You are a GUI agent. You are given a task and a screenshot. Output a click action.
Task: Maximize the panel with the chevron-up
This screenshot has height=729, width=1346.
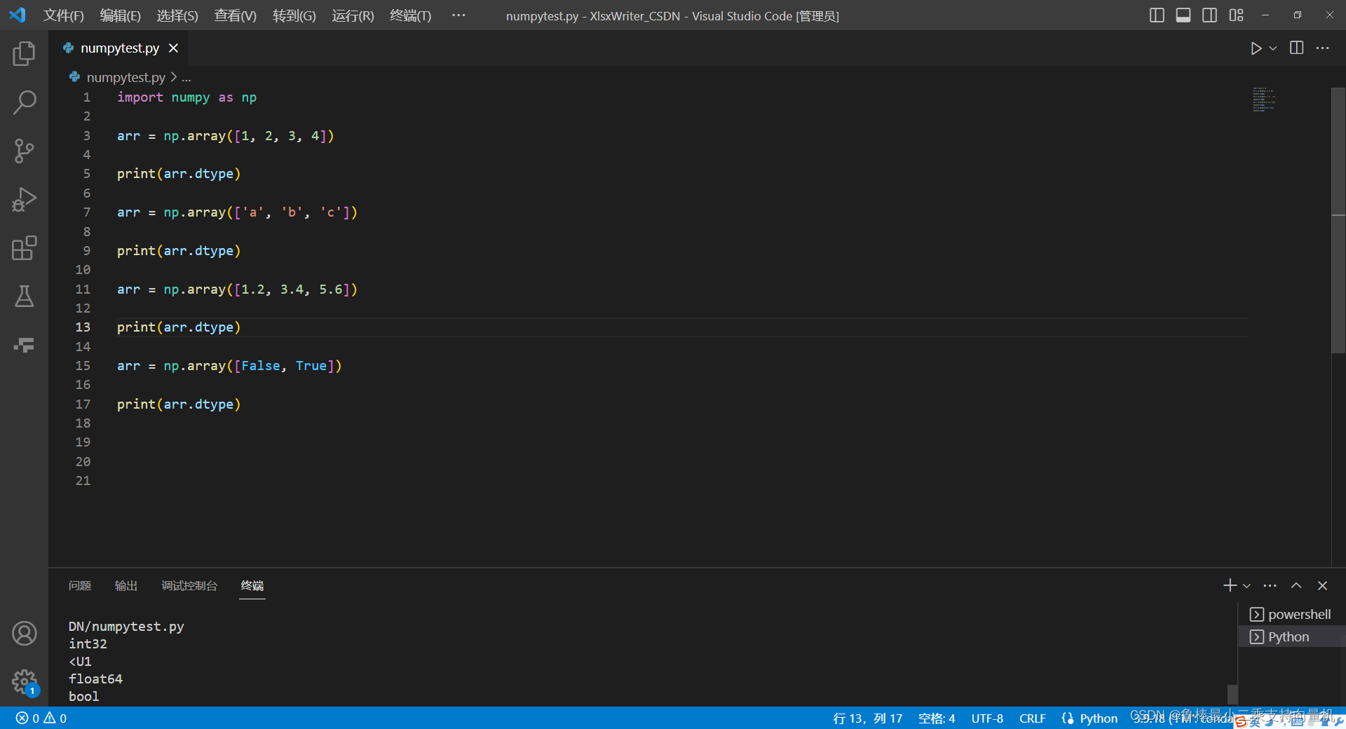click(x=1296, y=585)
